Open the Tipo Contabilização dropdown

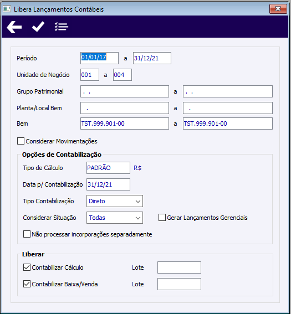coord(115,201)
